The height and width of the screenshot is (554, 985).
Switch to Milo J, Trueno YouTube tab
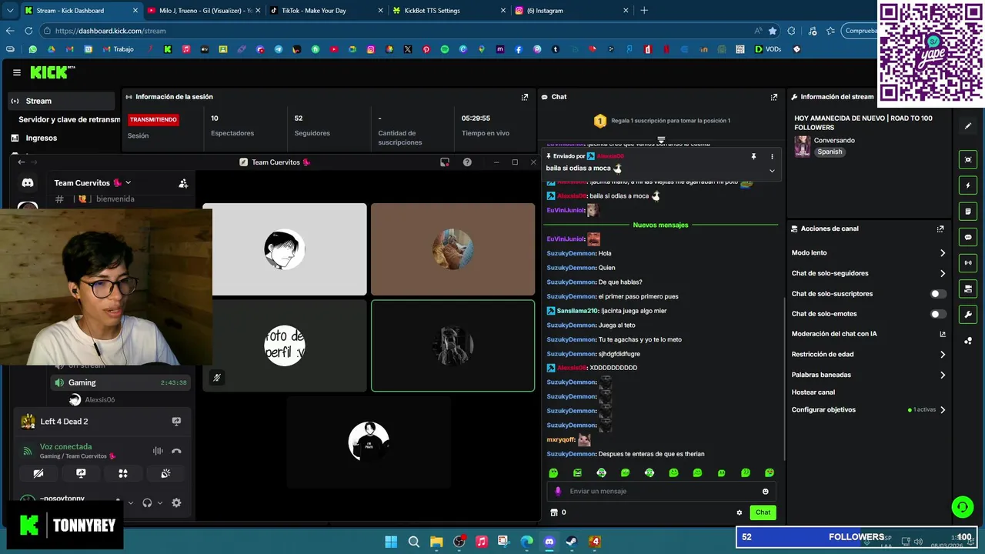204,11
